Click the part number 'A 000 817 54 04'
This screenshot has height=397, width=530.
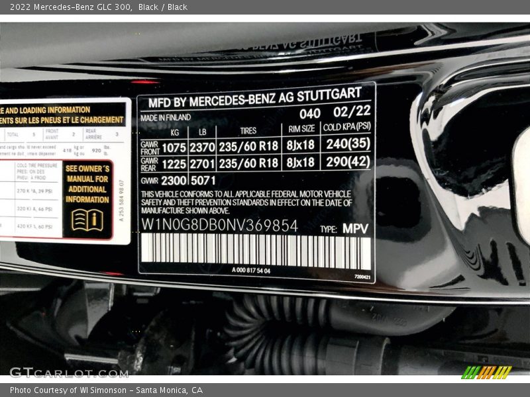251,271
